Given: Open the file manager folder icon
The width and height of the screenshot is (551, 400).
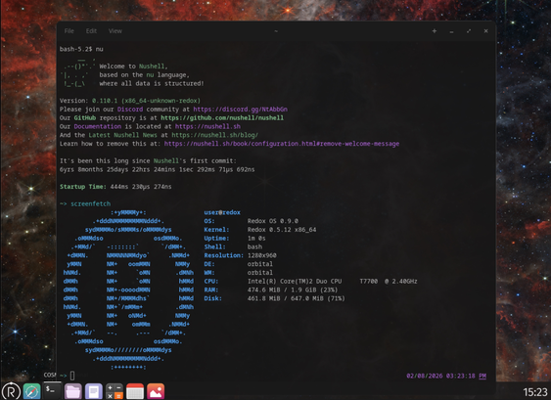Looking at the screenshot, I should (72, 391).
